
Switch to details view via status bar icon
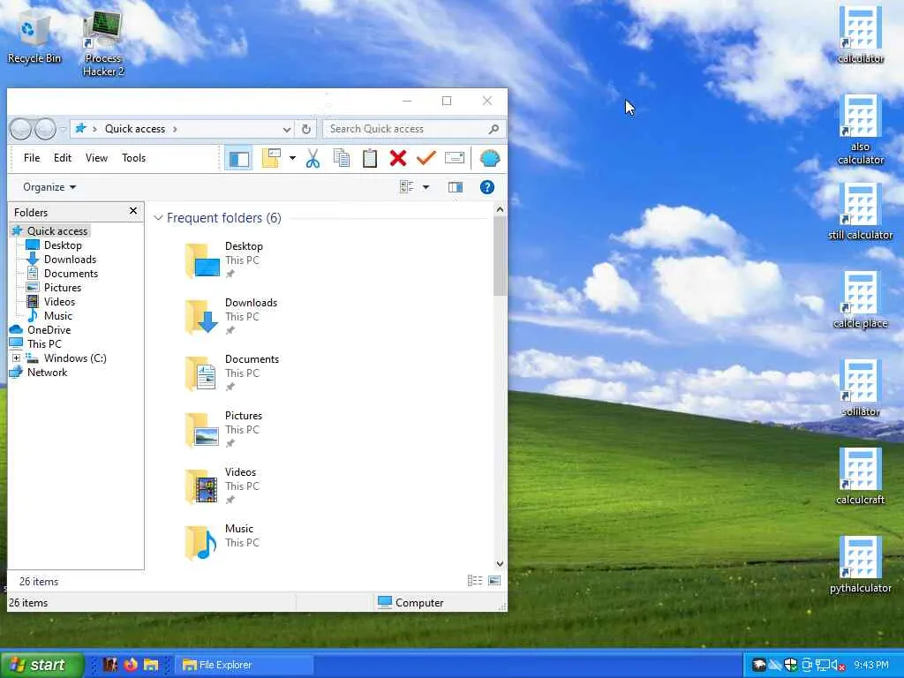(474, 581)
